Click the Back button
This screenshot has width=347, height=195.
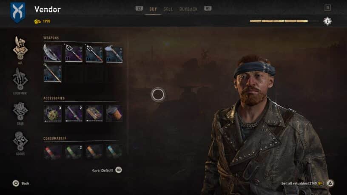click(x=21, y=183)
